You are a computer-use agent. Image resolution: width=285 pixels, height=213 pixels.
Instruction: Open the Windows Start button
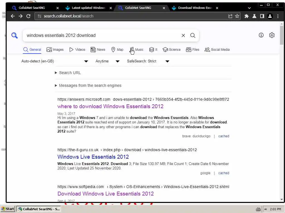8,209
